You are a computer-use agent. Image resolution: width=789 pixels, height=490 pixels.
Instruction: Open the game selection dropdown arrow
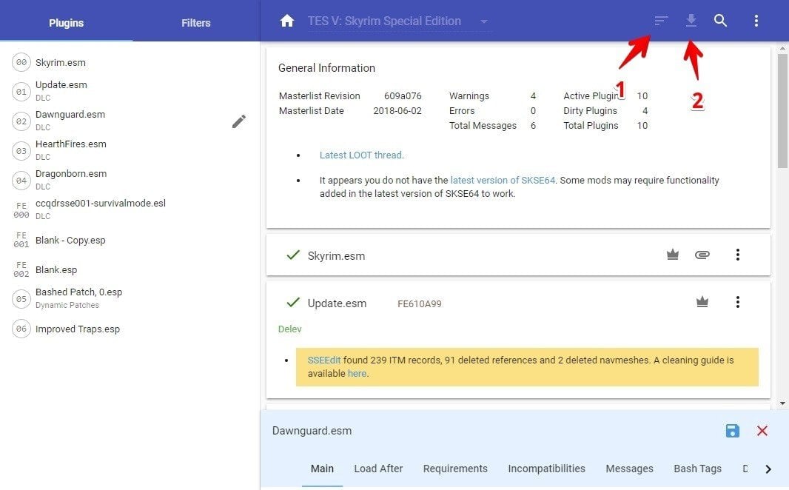[x=483, y=21]
